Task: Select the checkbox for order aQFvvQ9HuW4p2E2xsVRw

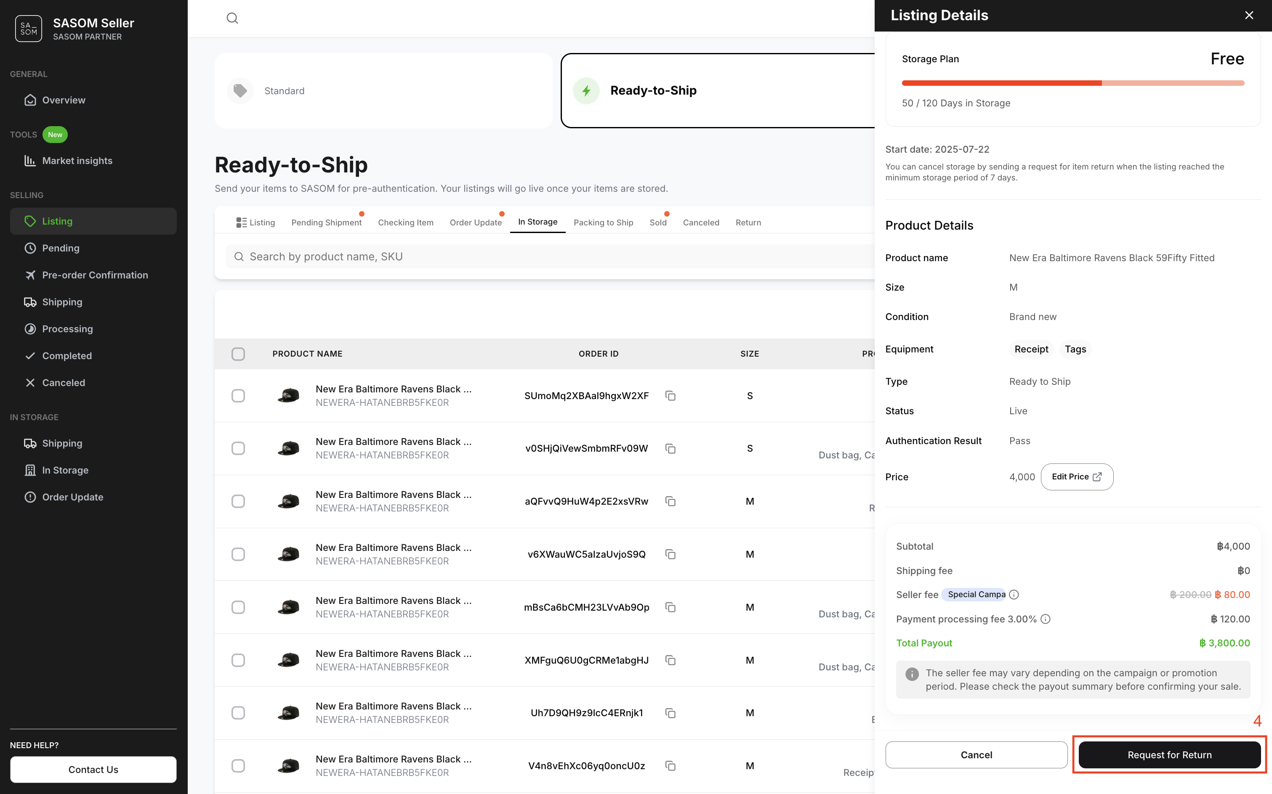Action: (238, 501)
